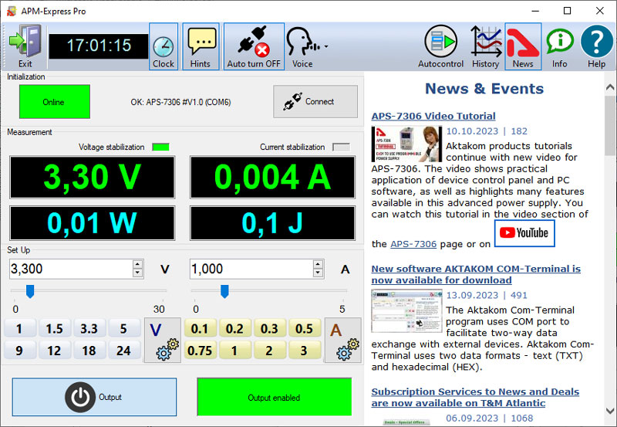Image resolution: width=617 pixels, height=427 pixels.
Task: Select the 1 volt preset
Action: [19, 328]
